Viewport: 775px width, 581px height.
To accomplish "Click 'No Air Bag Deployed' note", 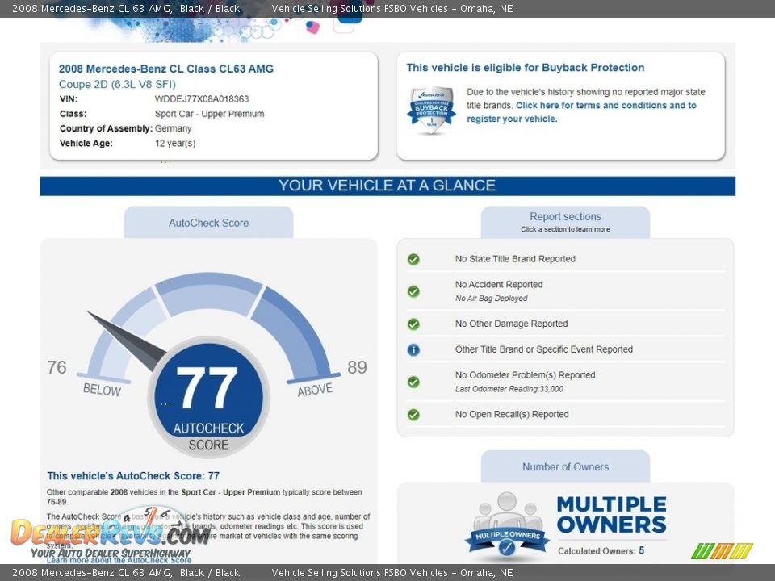I will coord(492,299).
